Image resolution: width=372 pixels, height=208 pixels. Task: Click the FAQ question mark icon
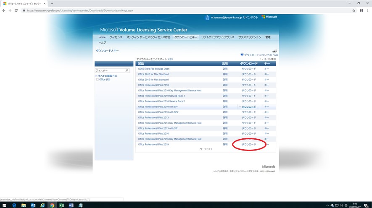[242, 55]
